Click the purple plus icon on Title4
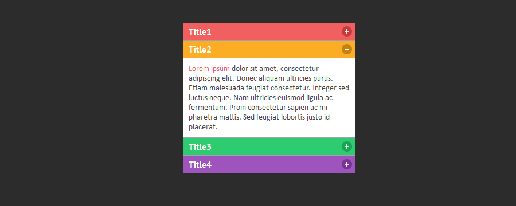Screen dimensions: 516x206 coord(346,164)
